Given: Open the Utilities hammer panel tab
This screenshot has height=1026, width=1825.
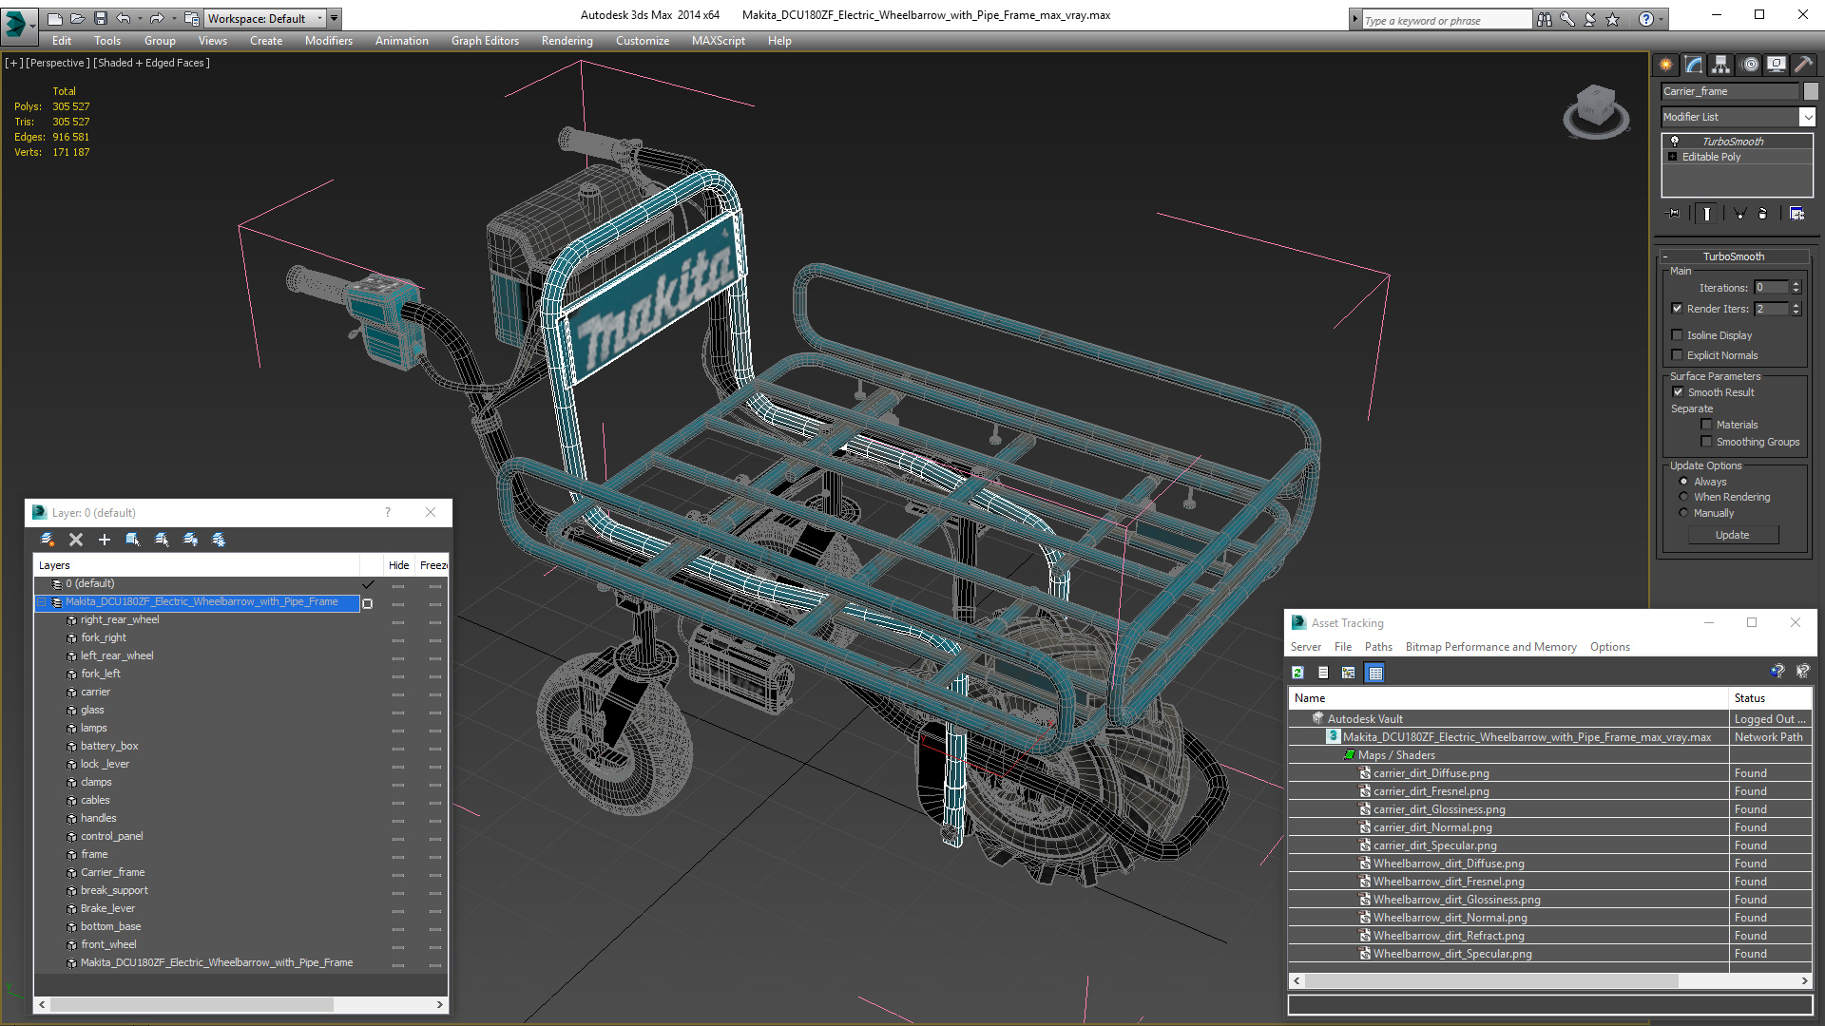Looking at the screenshot, I should [1803, 65].
